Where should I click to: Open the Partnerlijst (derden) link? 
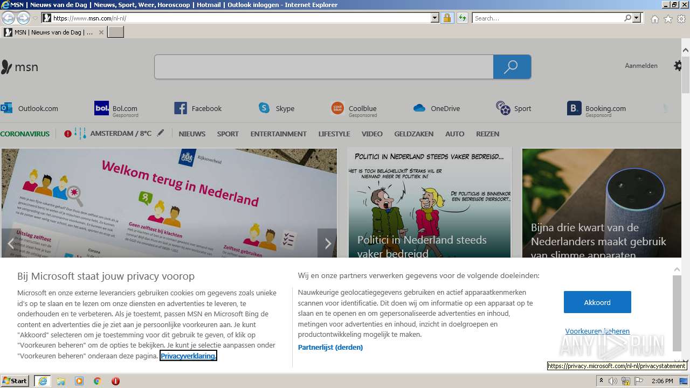click(x=330, y=347)
